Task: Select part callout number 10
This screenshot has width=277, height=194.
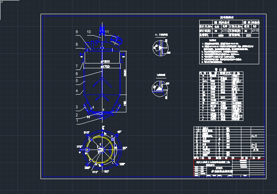Action: coord(89,32)
